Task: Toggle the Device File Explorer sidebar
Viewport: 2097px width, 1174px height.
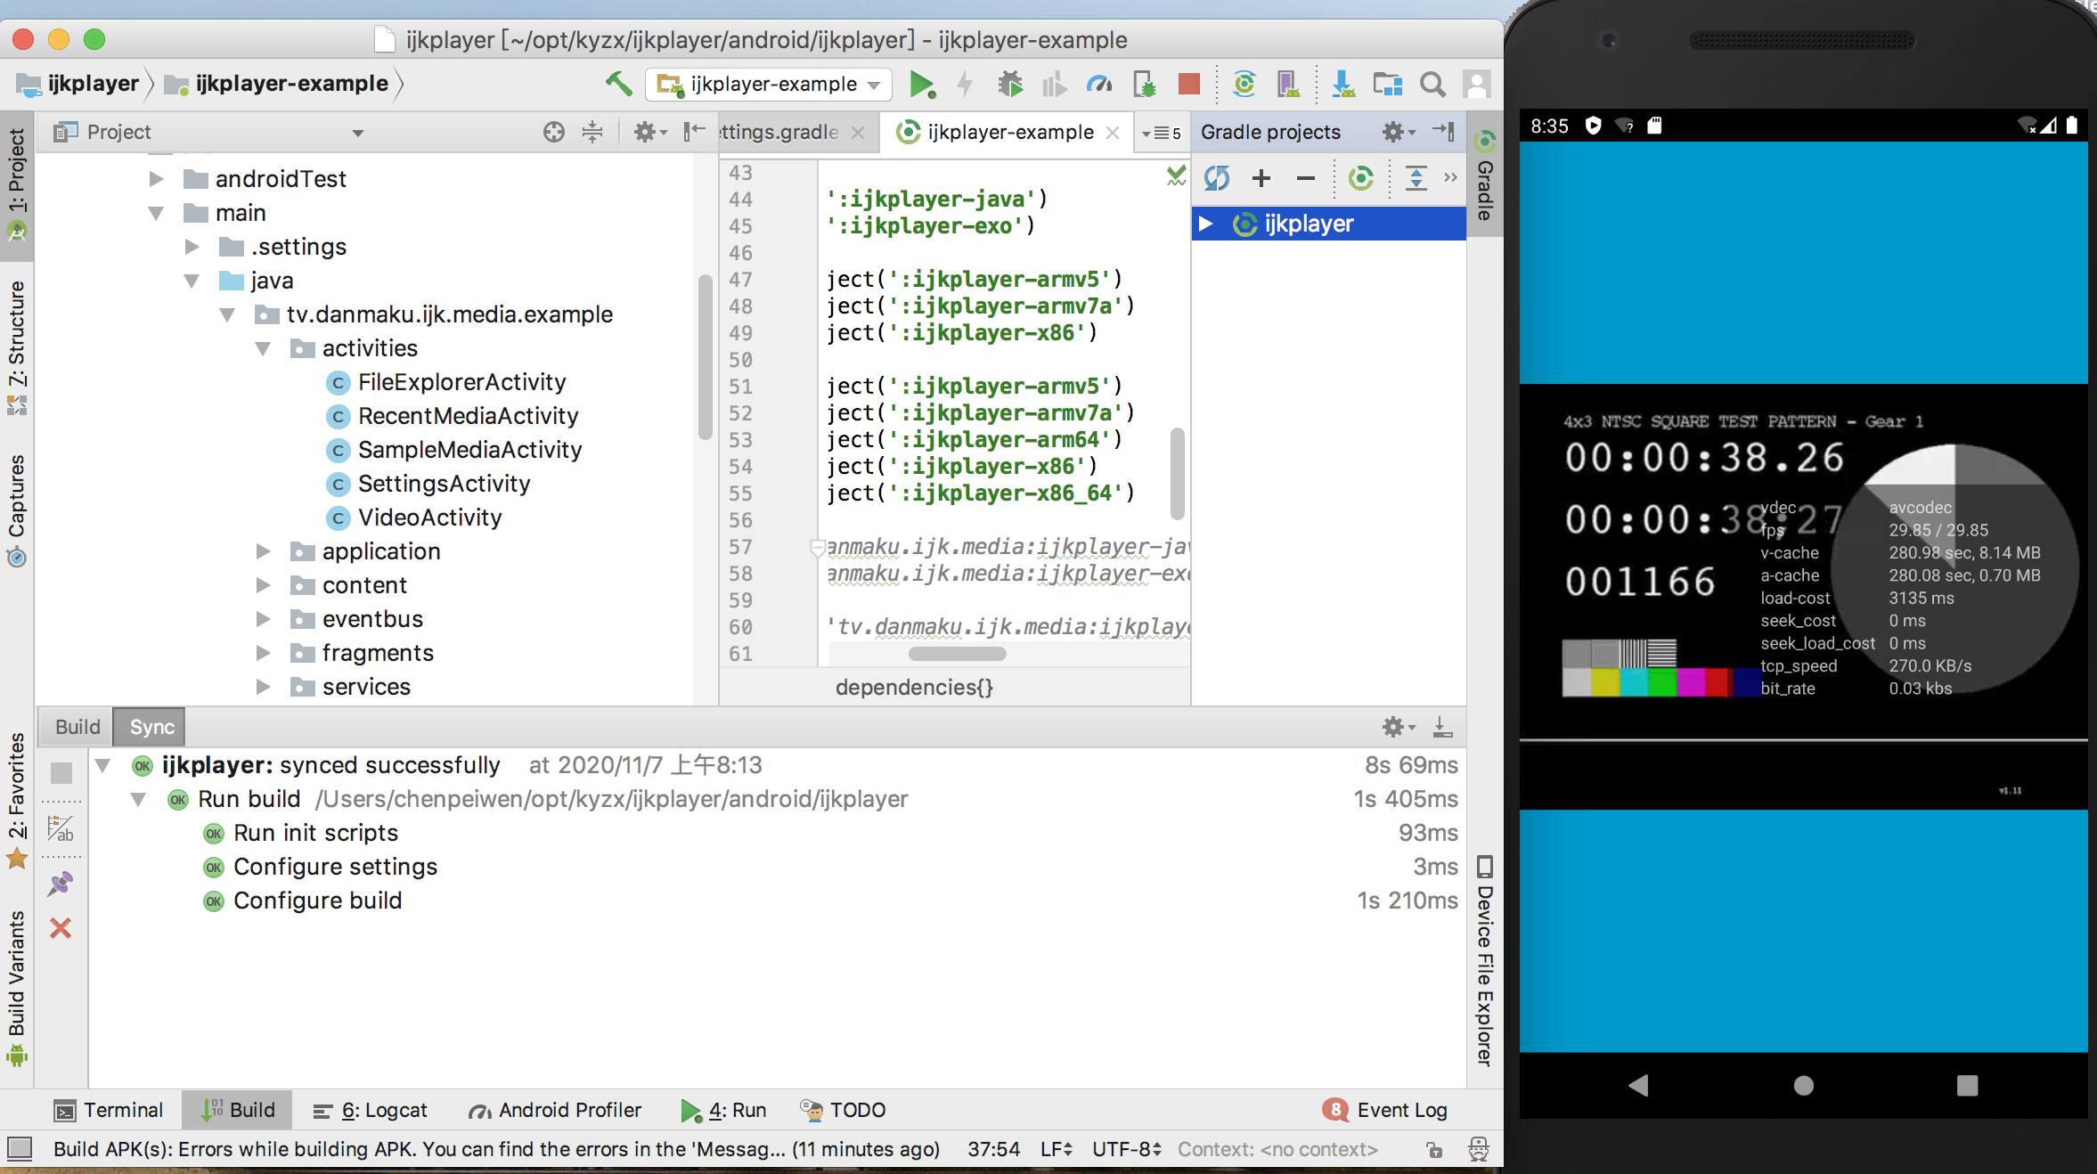Action: pyautogui.click(x=1484, y=962)
